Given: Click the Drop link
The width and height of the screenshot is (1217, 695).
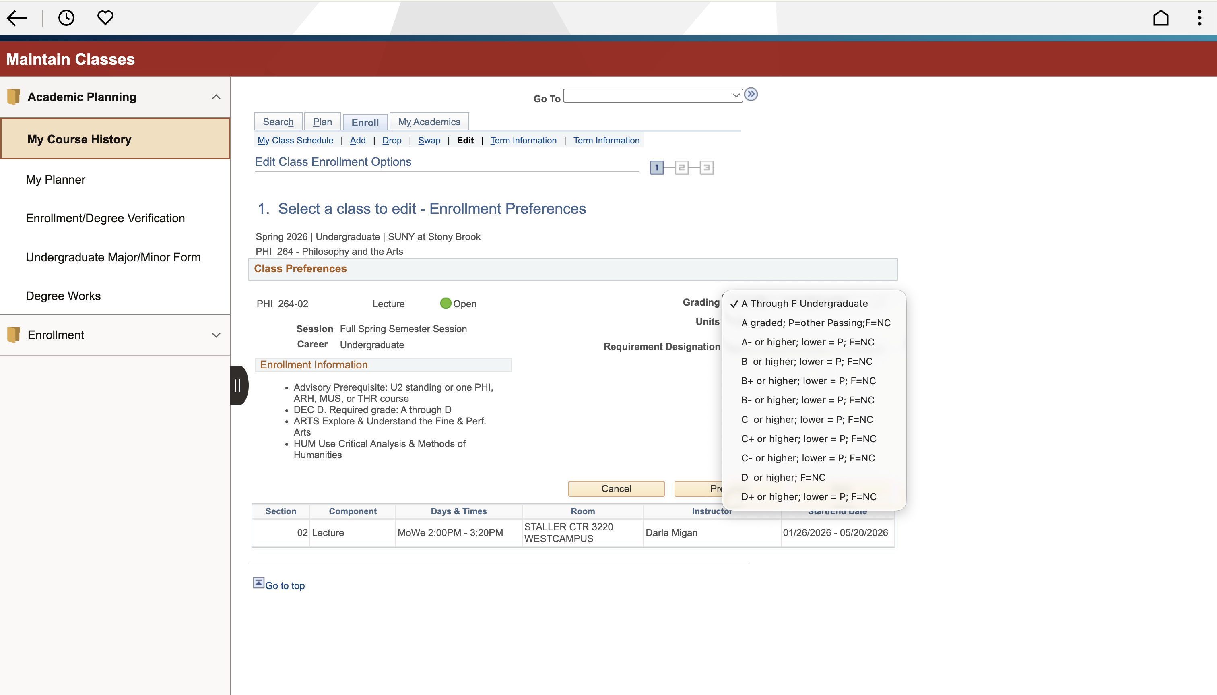Looking at the screenshot, I should (392, 141).
